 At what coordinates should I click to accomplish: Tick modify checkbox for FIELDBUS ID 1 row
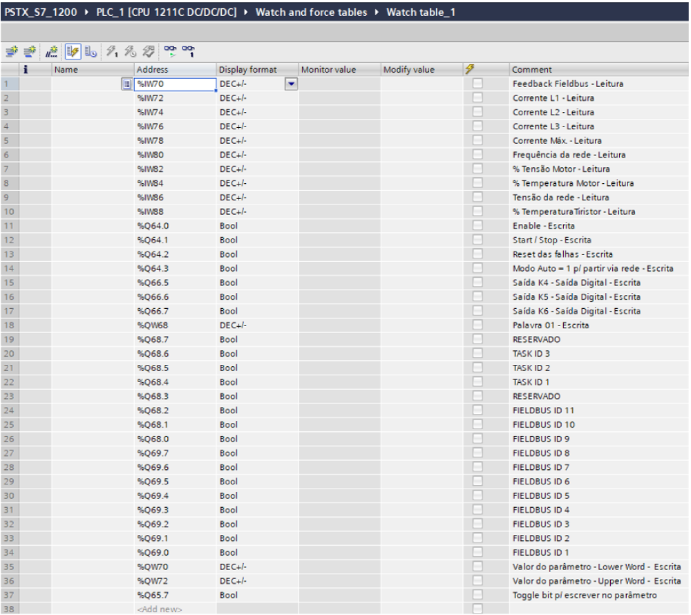pos(477,552)
